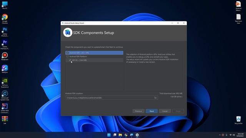Go to the Previous wizard step
This screenshot has height=138, width=246.
click(138, 111)
